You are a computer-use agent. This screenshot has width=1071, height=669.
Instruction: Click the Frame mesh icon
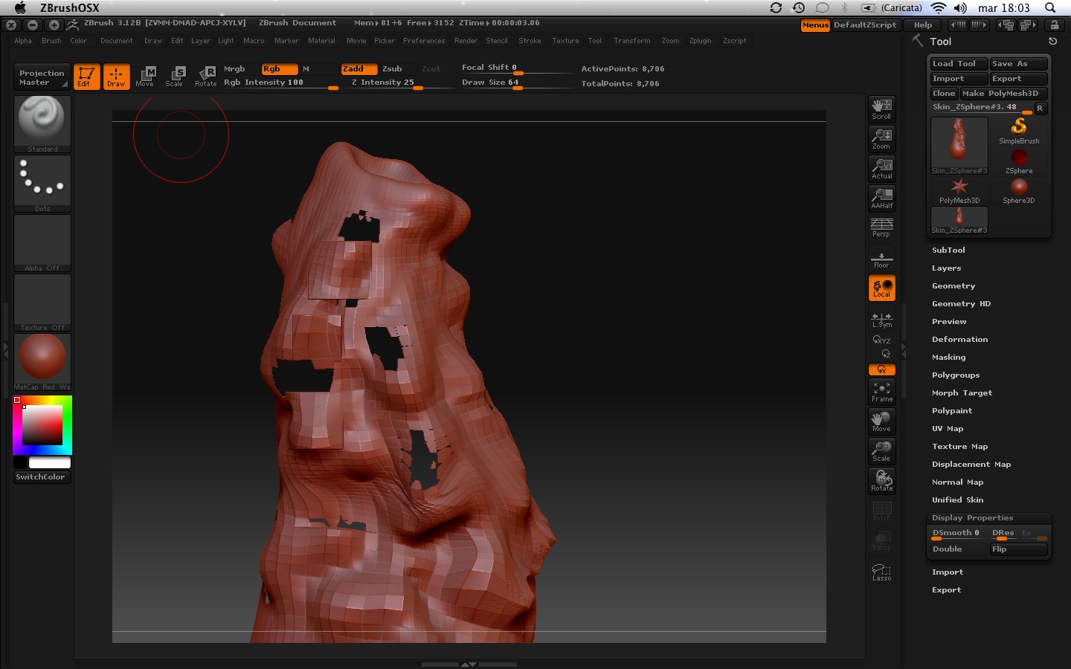click(x=881, y=392)
